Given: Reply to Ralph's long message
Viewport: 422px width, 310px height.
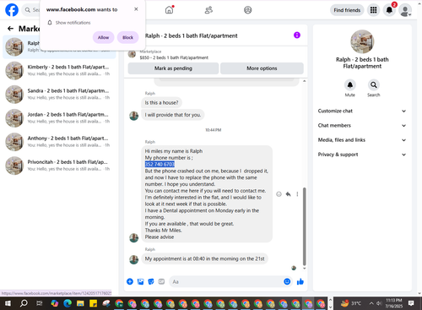Looking at the screenshot, I should [288, 194].
